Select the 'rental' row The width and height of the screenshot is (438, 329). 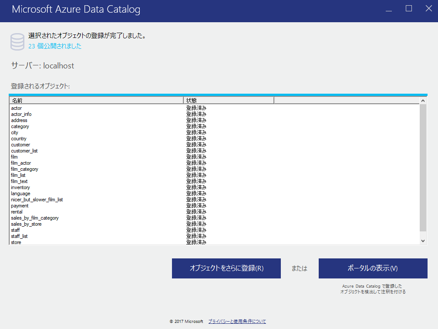point(215,212)
